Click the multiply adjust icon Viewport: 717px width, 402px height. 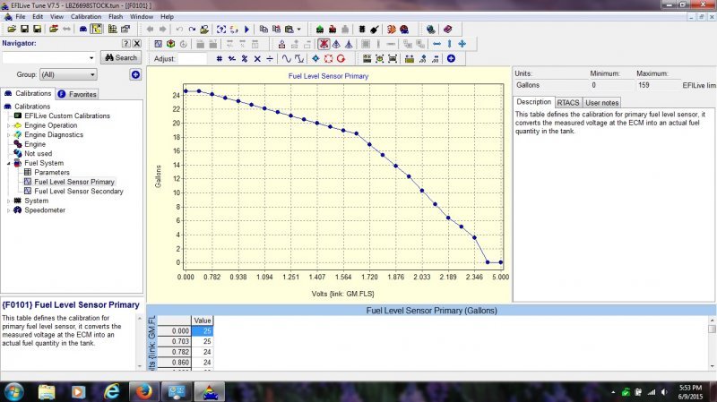pos(257,58)
